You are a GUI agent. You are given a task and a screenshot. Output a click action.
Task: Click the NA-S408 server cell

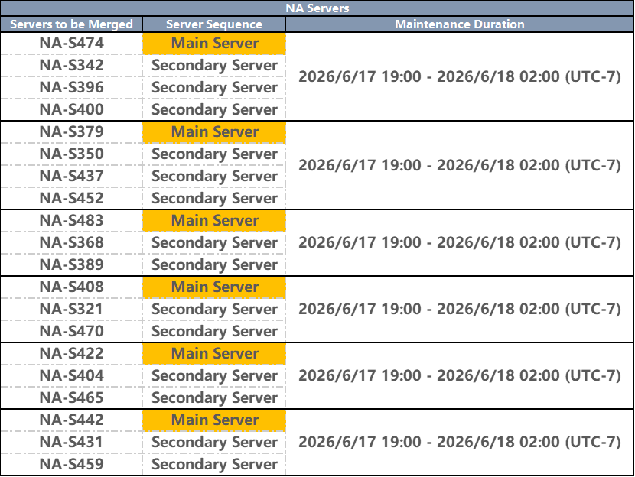tap(71, 287)
